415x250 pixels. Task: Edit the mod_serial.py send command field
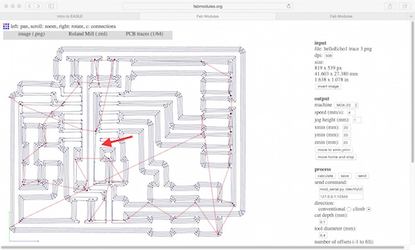pos(341,189)
